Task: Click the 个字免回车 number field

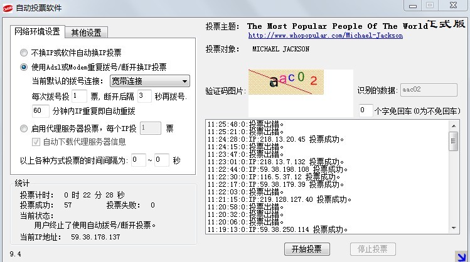Action: pos(365,110)
